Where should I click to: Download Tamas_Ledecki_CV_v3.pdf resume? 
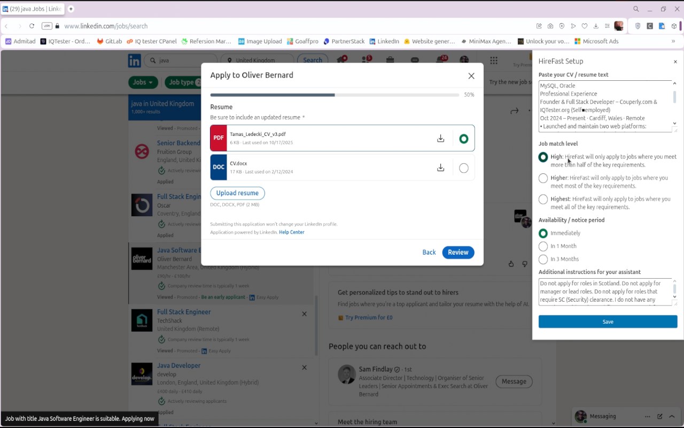coord(440,139)
